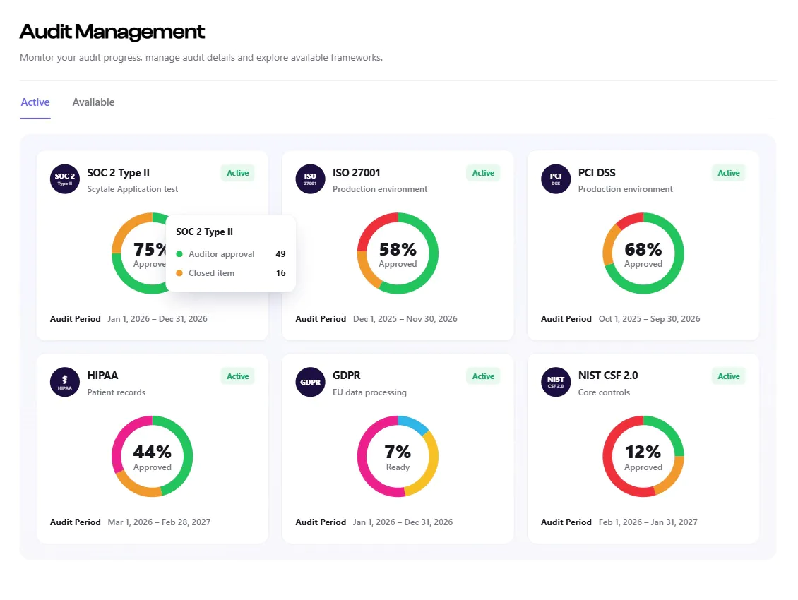This screenshot has width=798, height=600.
Task: Click the Active badge on ISO 27001 card
Action: pyautogui.click(x=483, y=173)
